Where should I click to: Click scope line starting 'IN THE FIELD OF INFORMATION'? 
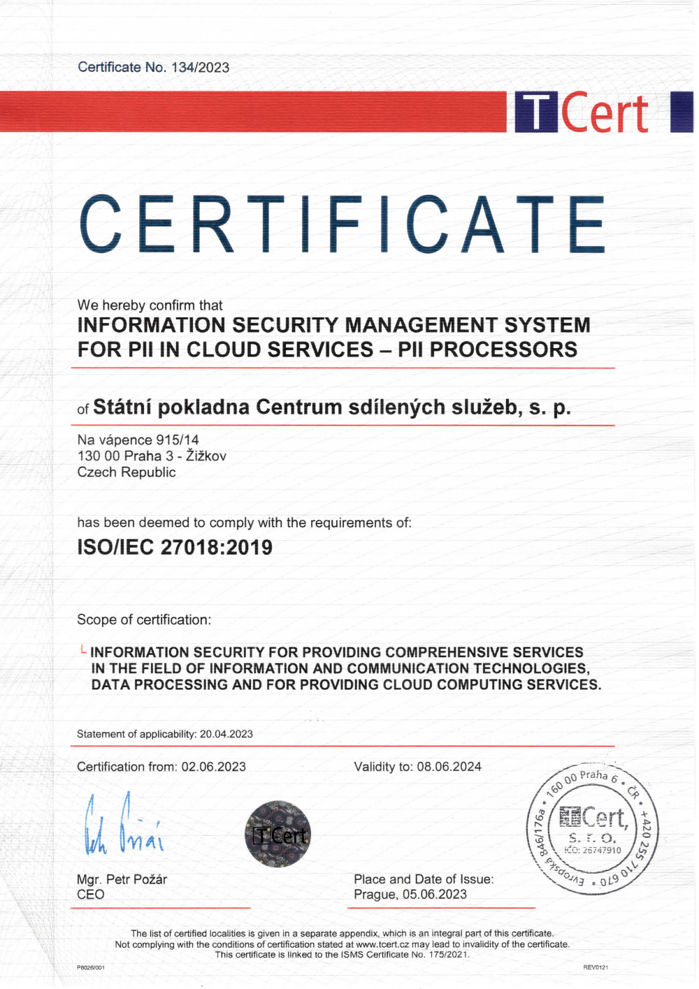[340, 668]
